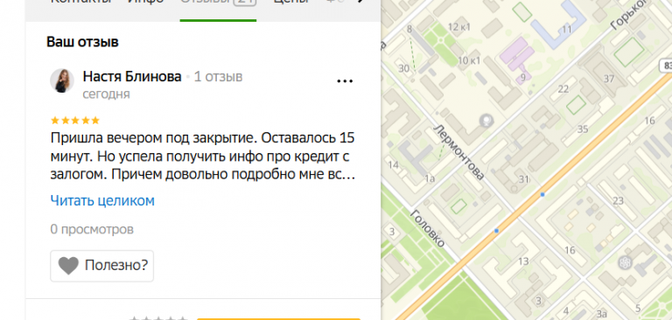Screen dimensions: 672x320
Task: Select house number 37 on map
Action: tap(609, 79)
